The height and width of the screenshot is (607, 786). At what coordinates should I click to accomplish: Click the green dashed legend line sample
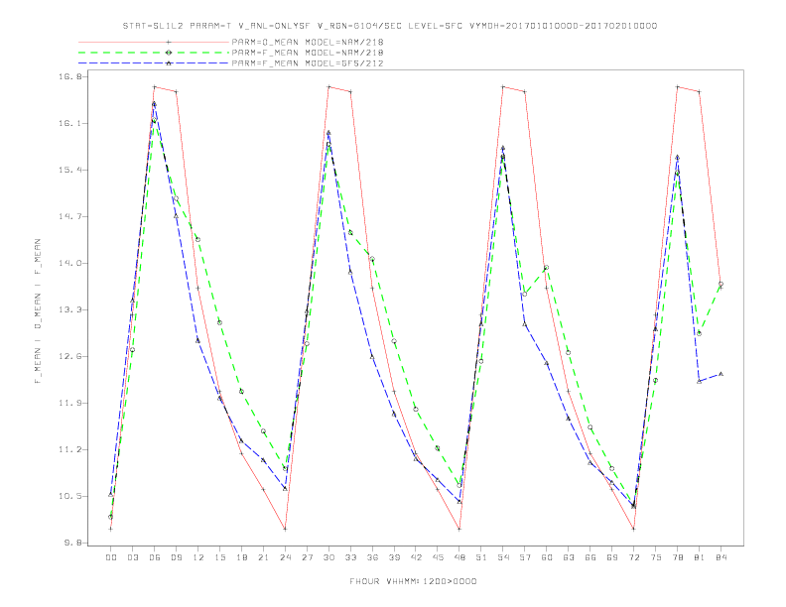pos(154,53)
